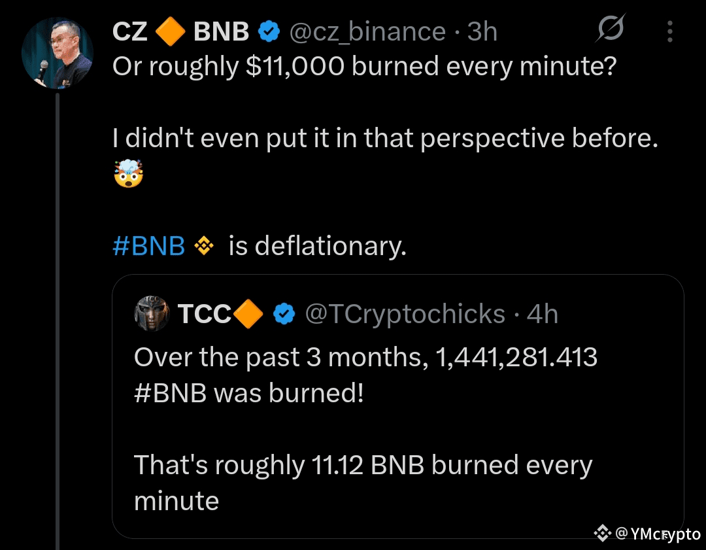Open the @TCryptochicks handle
706x550 pixels.
[x=405, y=315]
